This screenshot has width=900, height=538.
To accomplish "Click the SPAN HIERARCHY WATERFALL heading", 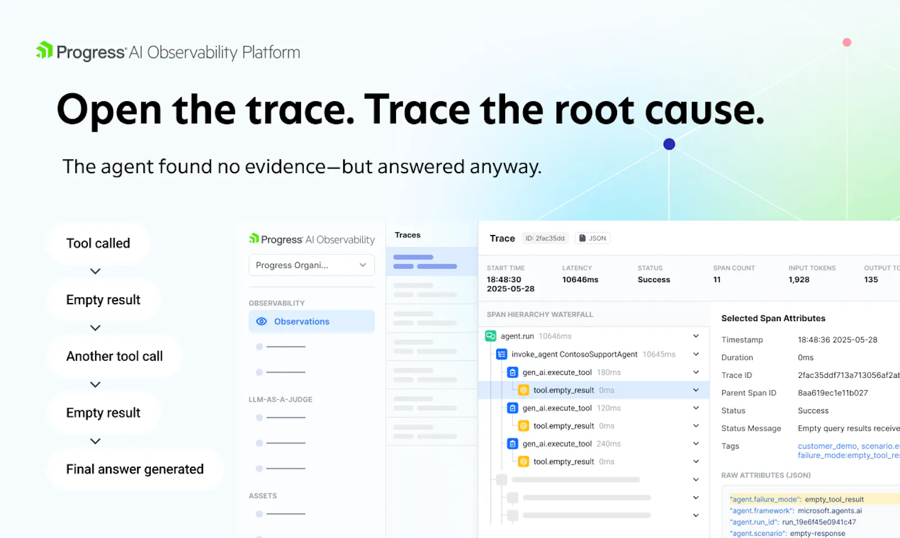I will [540, 315].
